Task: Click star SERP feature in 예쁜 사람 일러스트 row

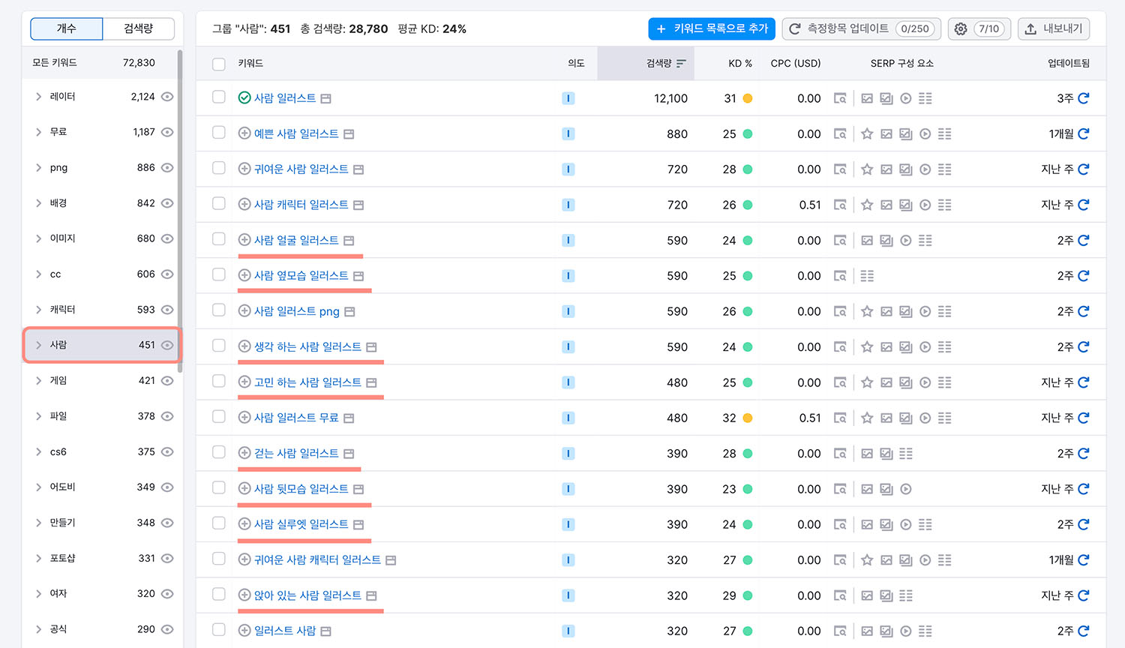Action: (867, 133)
